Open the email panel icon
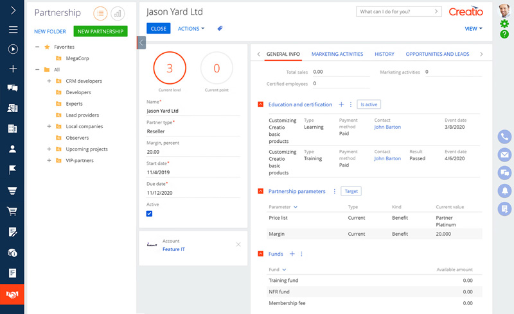 504,154
